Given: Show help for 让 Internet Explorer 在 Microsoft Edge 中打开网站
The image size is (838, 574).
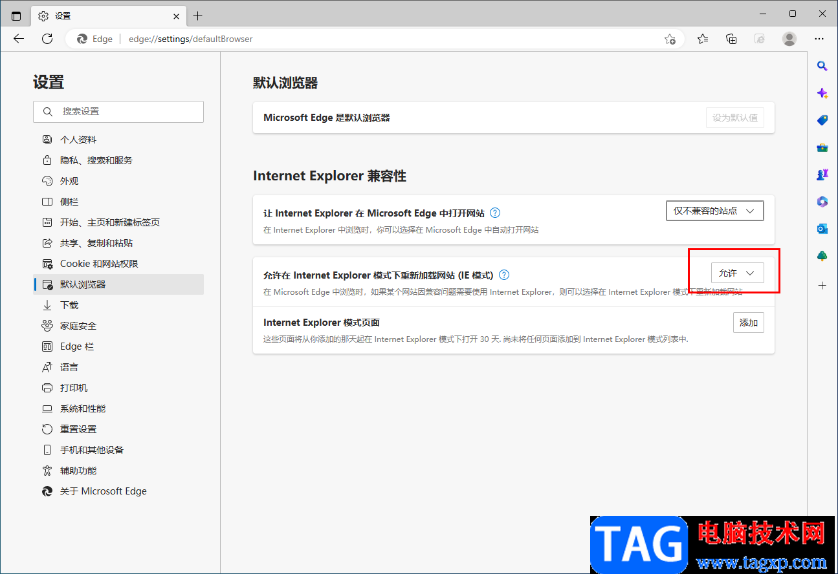Looking at the screenshot, I should tap(495, 213).
